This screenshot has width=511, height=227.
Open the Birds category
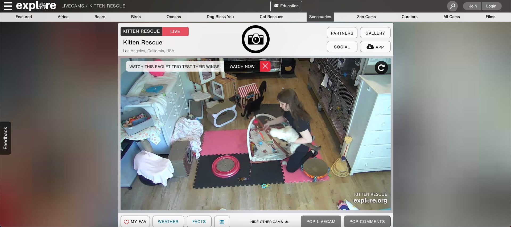pyautogui.click(x=136, y=17)
